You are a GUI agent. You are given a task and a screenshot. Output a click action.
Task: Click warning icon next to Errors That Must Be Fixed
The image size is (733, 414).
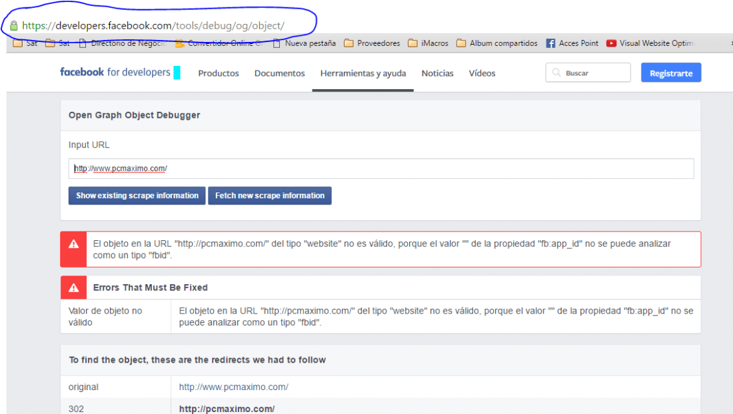pos(73,288)
